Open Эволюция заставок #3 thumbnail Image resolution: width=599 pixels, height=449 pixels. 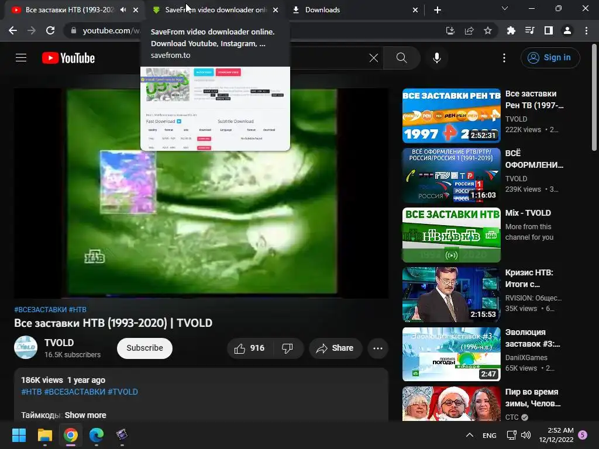[451, 354]
